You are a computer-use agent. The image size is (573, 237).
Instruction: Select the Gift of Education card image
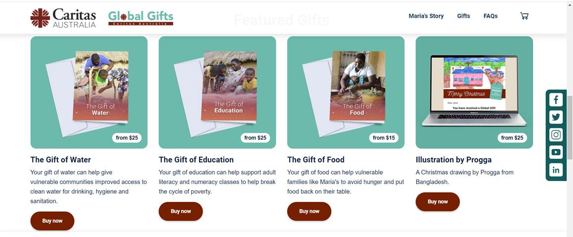click(x=217, y=93)
